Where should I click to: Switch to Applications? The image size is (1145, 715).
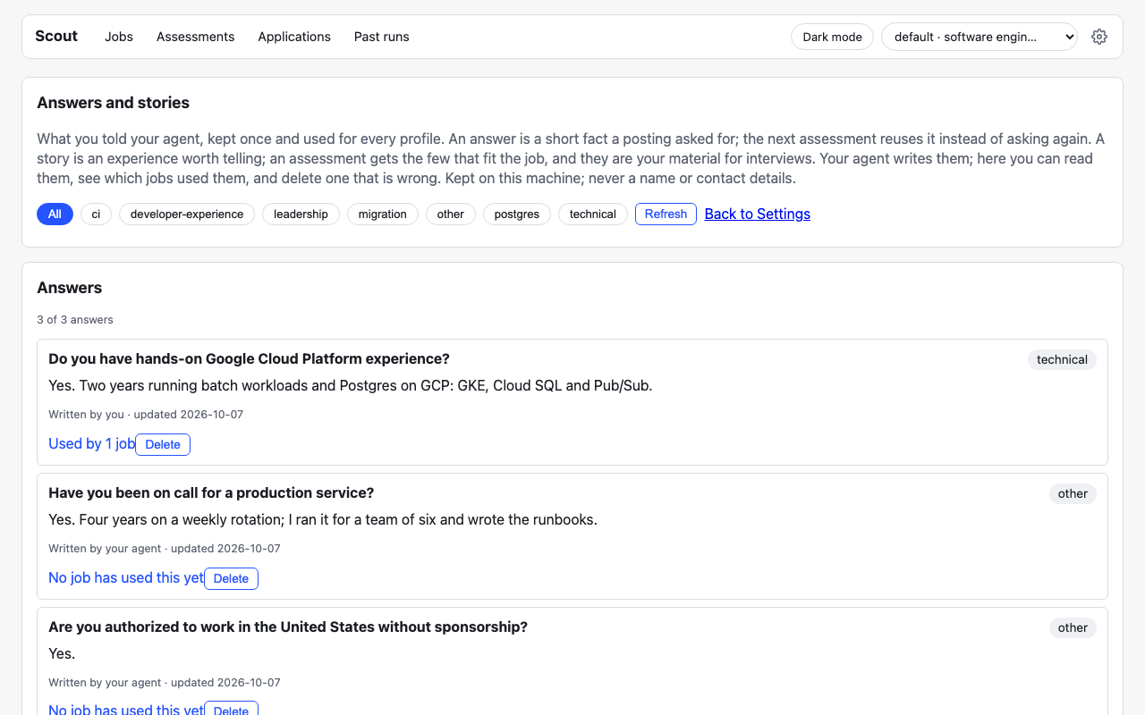coord(294,37)
